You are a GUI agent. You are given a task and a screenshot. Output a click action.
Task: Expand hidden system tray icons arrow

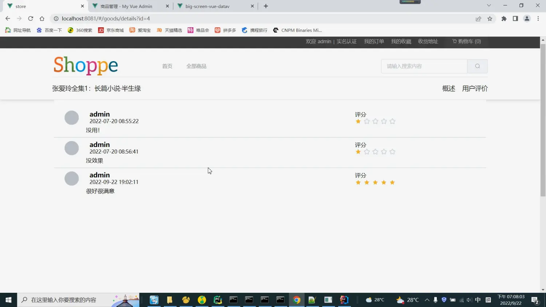pyautogui.click(x=427, y=300)
